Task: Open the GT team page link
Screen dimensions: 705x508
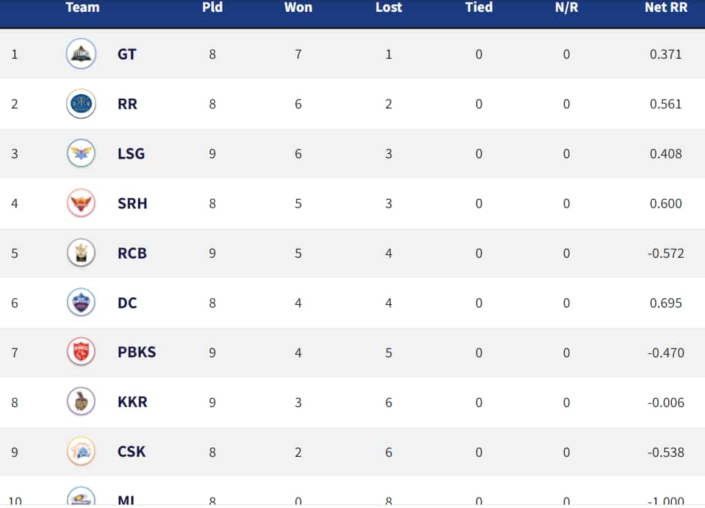Action: (126, 54)
